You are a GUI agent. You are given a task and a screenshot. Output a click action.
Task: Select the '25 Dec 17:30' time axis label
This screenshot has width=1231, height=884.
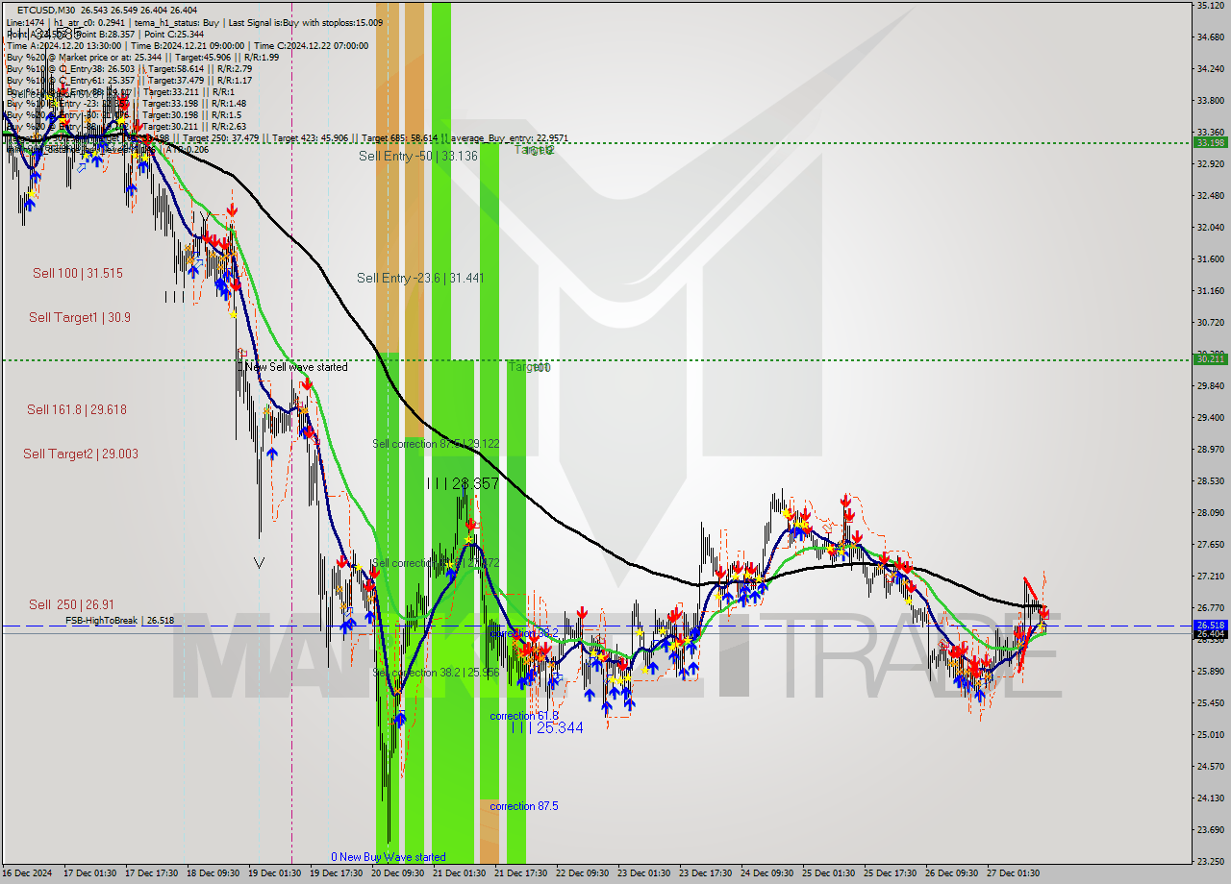point(890,873)
